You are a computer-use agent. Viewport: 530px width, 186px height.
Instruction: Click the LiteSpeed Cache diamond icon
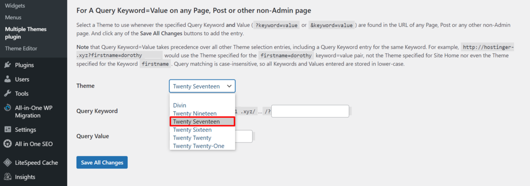click(7, 163)
